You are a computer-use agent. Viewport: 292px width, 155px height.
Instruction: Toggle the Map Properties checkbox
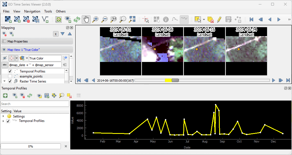click(x=4, y=41)
